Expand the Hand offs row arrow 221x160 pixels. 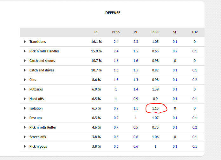click(x=25, y=99)
